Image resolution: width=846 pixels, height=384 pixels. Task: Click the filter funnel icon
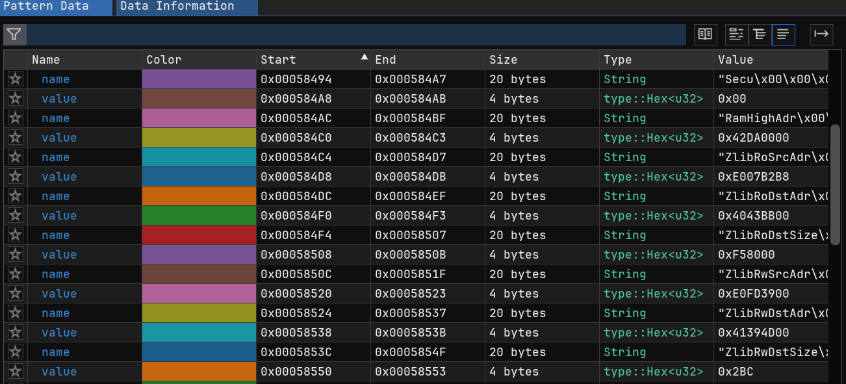(14, 34)
